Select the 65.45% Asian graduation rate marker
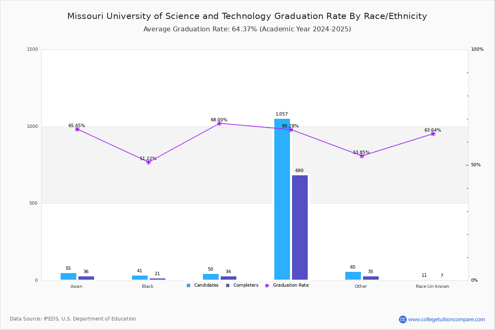 pyautogui.click(x=77, y=129)
